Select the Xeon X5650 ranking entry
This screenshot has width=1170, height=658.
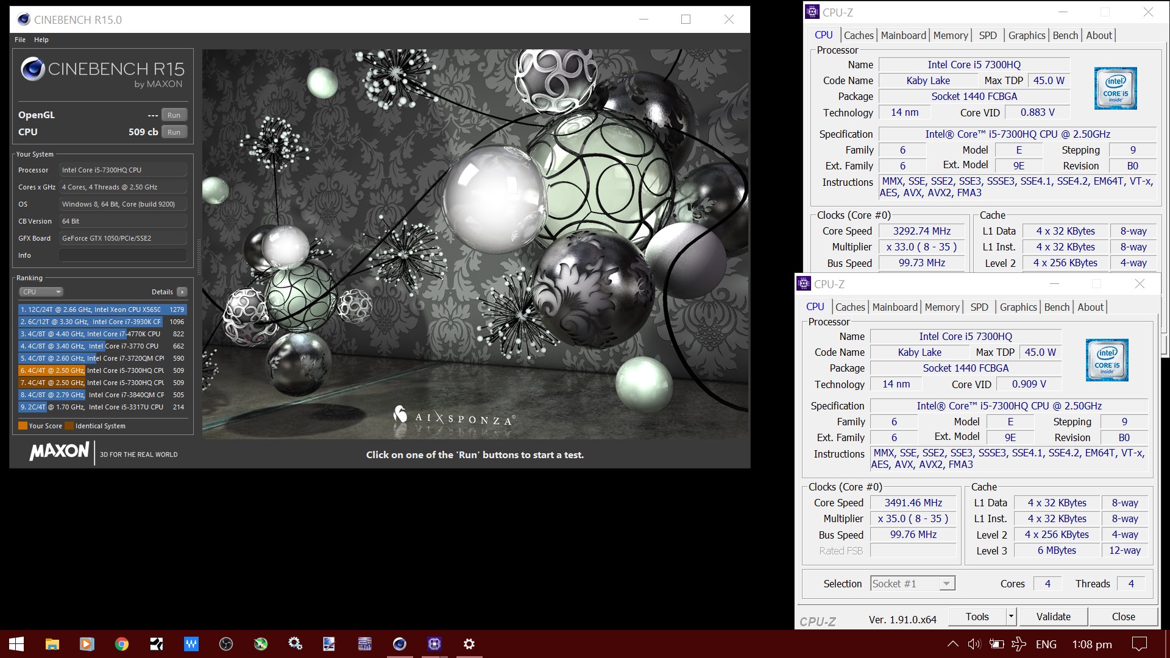(x=102, y=310)
